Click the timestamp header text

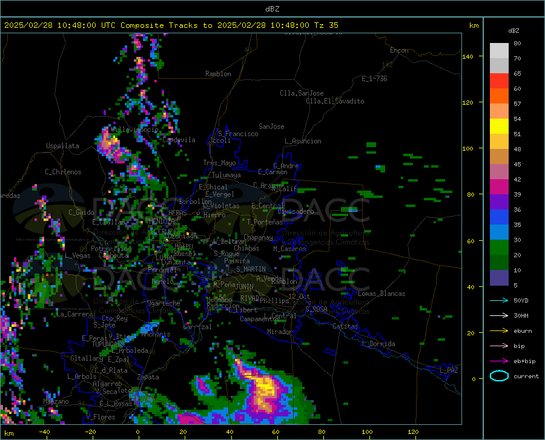point(171,25)
